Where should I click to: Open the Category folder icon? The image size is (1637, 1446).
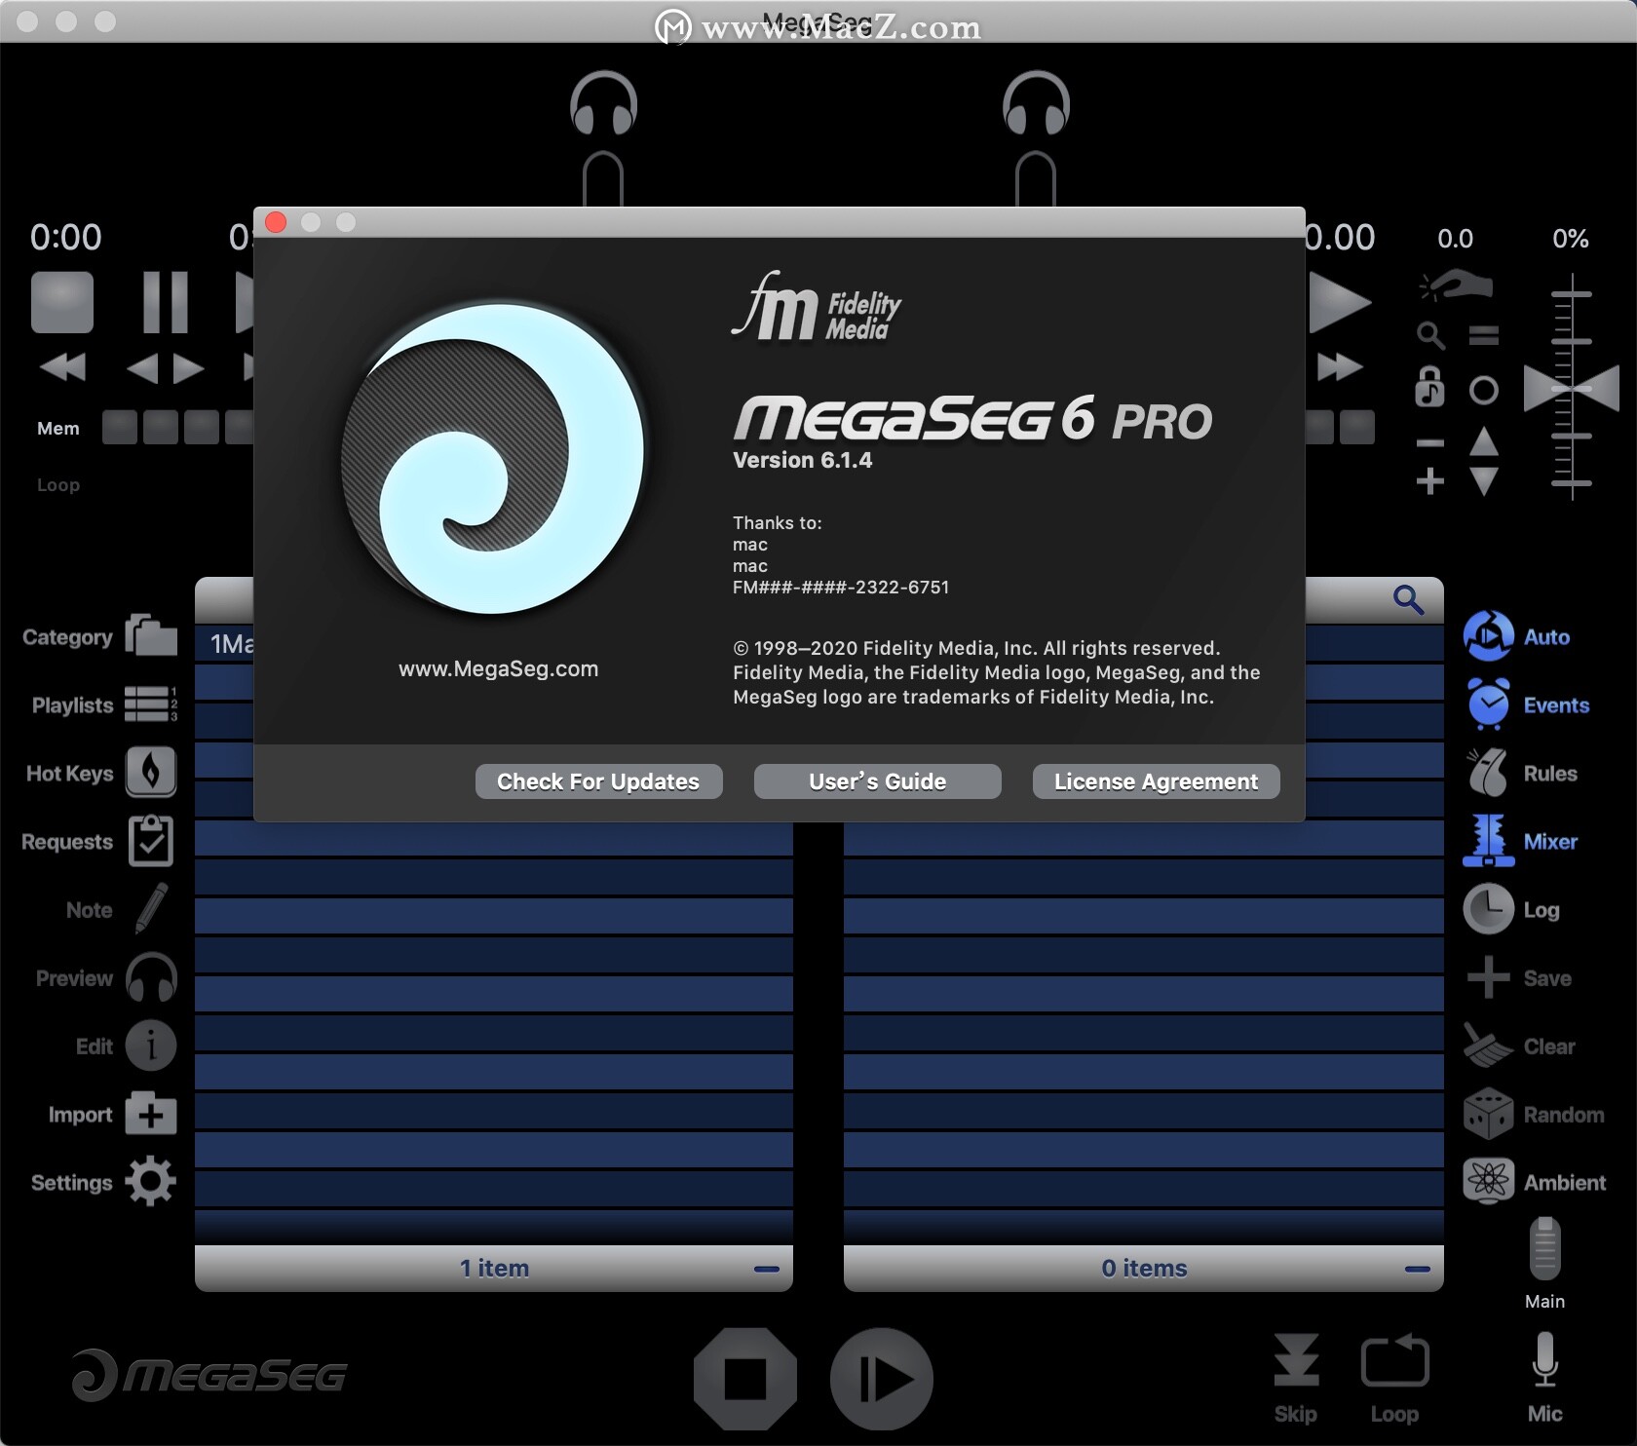(x=151, y=636)
